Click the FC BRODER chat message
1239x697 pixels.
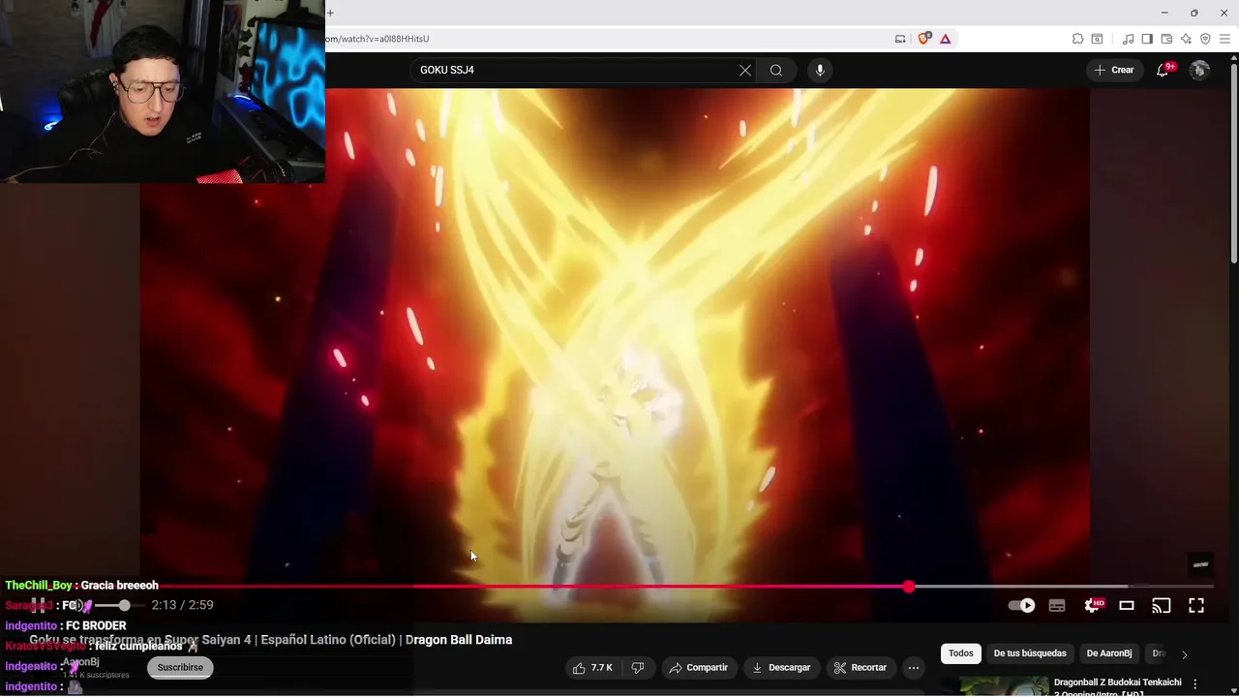(x=96, y=626)
